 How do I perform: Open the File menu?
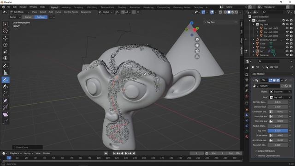coord(8,7)
